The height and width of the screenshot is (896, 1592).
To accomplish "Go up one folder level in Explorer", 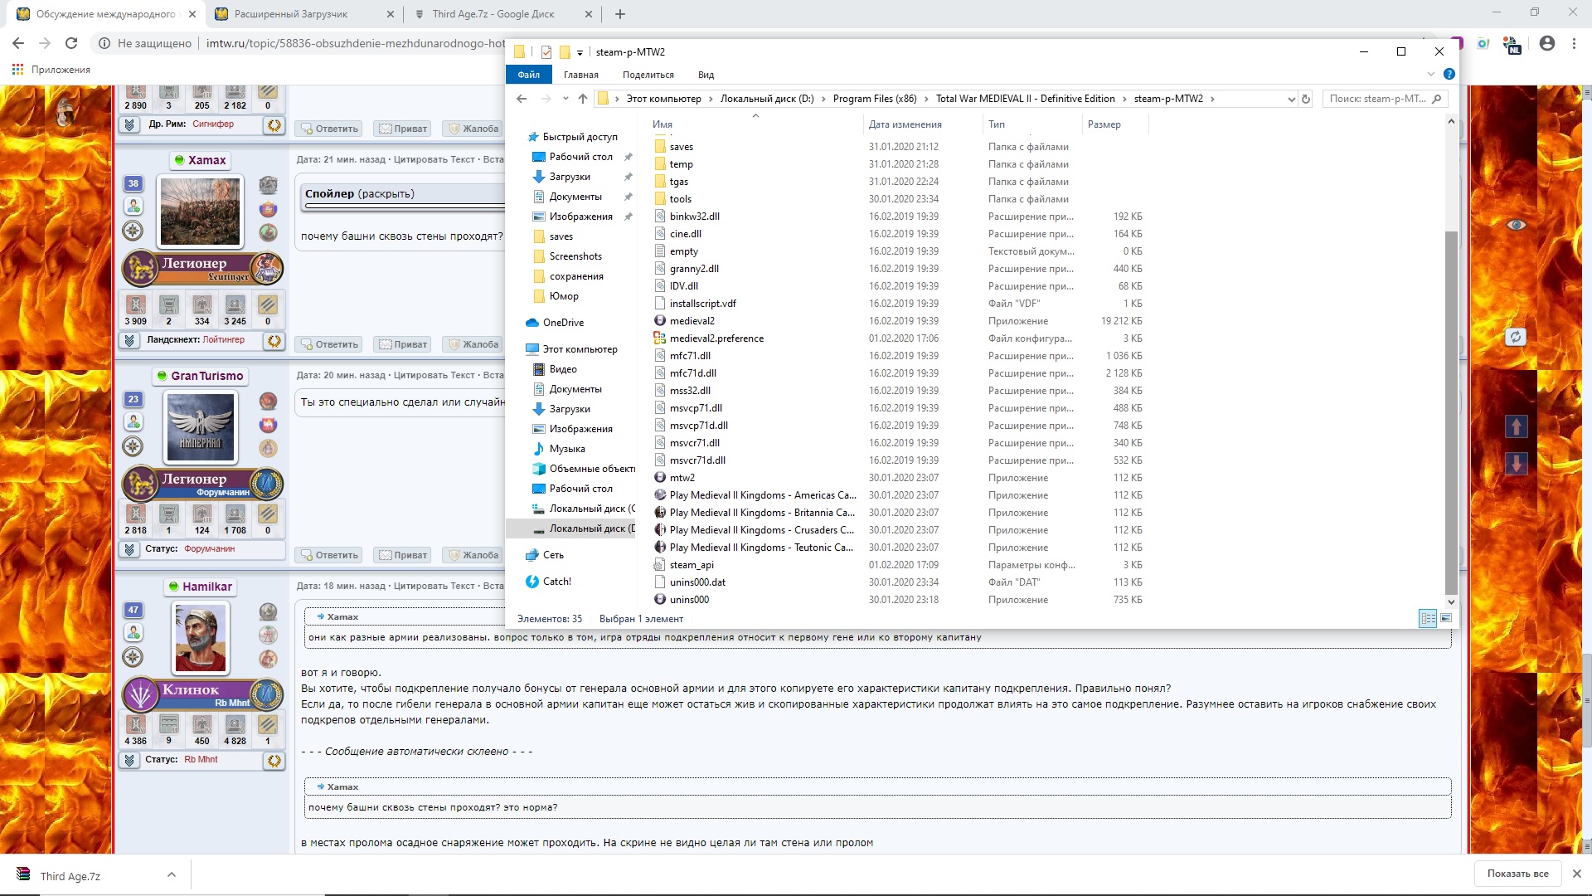I will pyautogui.click(x=583, y=99).
